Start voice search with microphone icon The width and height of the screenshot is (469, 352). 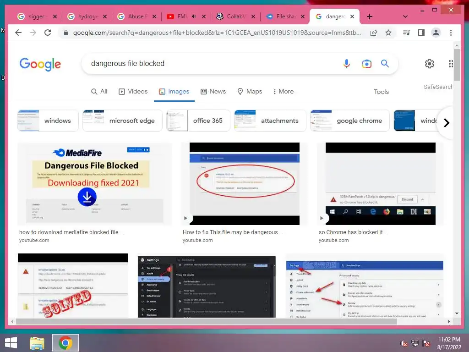click(347, 63)
